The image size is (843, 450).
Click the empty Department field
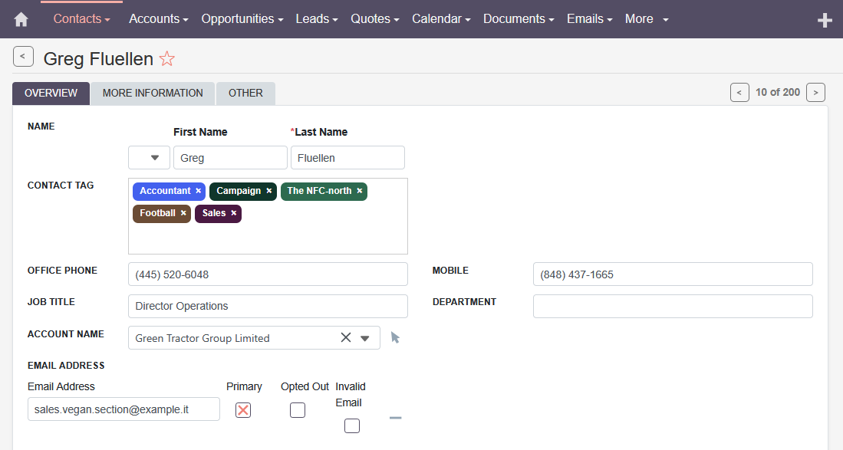coord(673,306)
